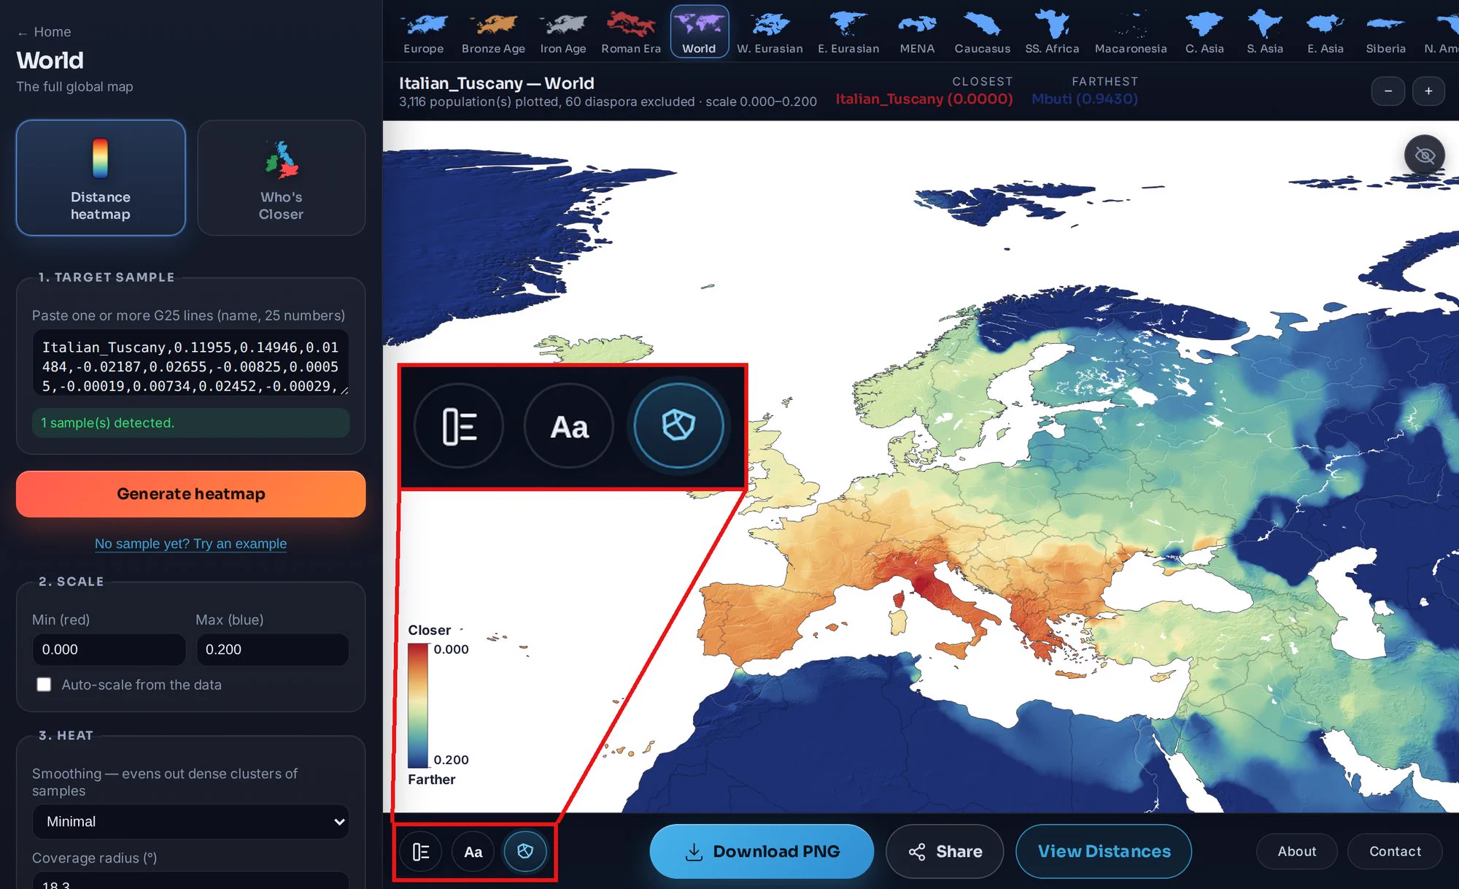
Task: Go back via the Home link
Action: [x=44, y=32]
